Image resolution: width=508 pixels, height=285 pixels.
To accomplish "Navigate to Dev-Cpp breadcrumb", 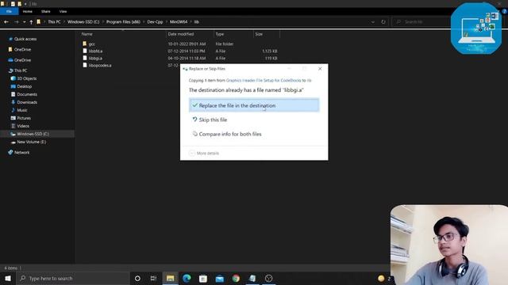I will (155, 22).
